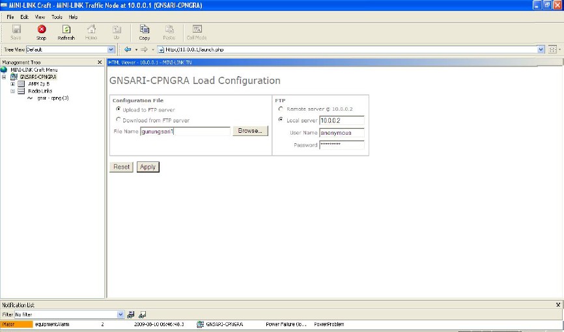Click the Browse... button
Viewport: 564px width, 332px height.
coord(250,131)
